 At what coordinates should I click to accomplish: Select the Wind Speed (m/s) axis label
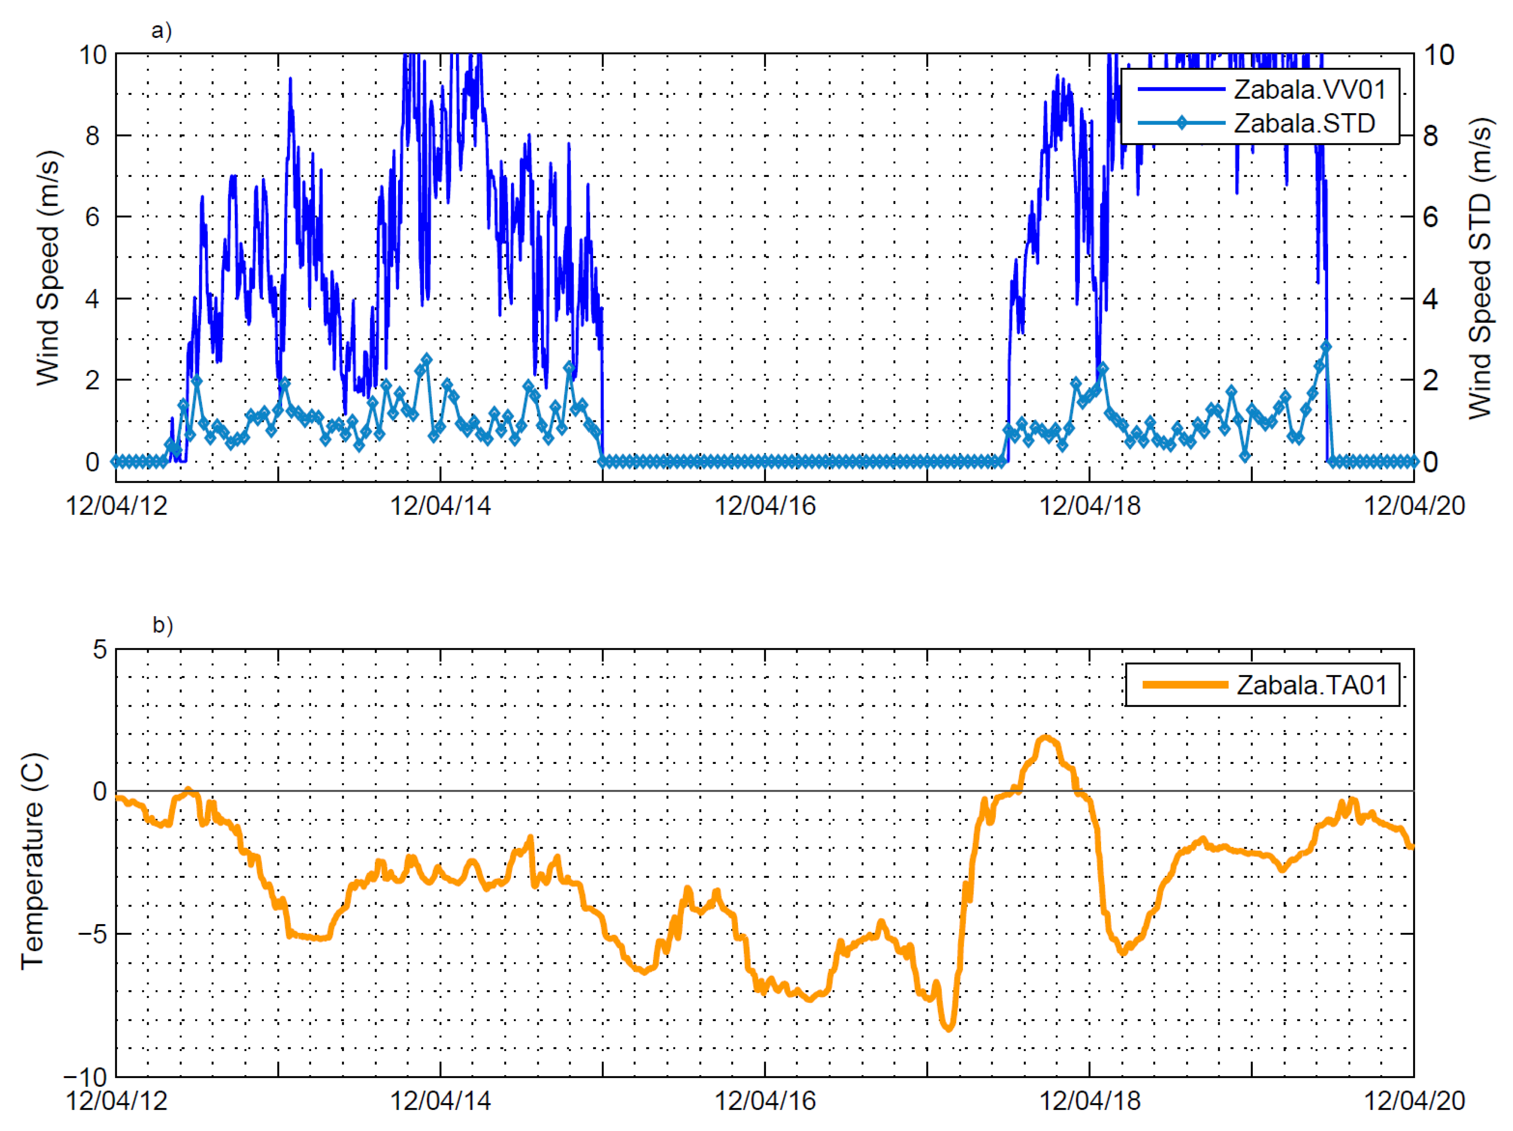(48, 268)
